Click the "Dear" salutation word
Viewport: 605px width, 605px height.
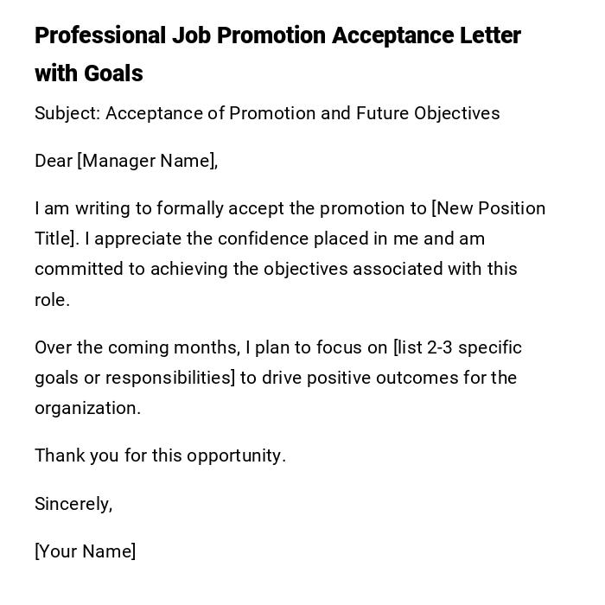tap(53, 162)
